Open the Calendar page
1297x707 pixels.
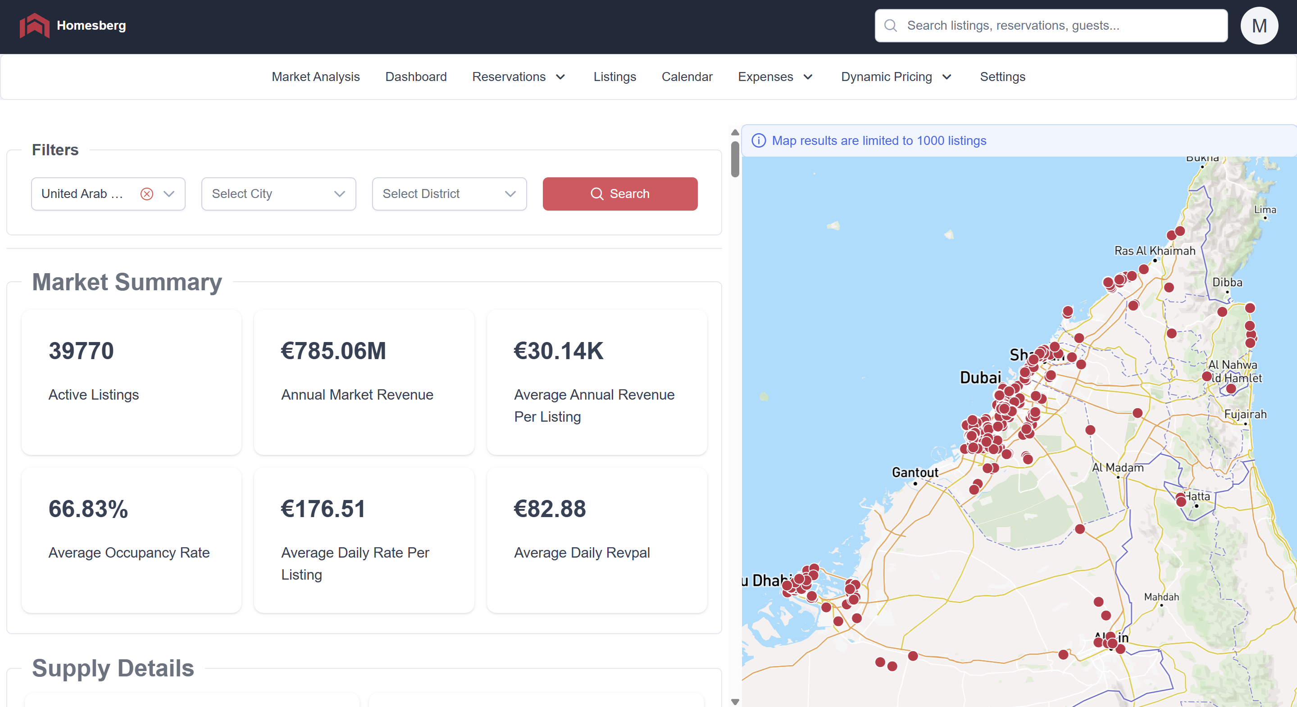687,77
